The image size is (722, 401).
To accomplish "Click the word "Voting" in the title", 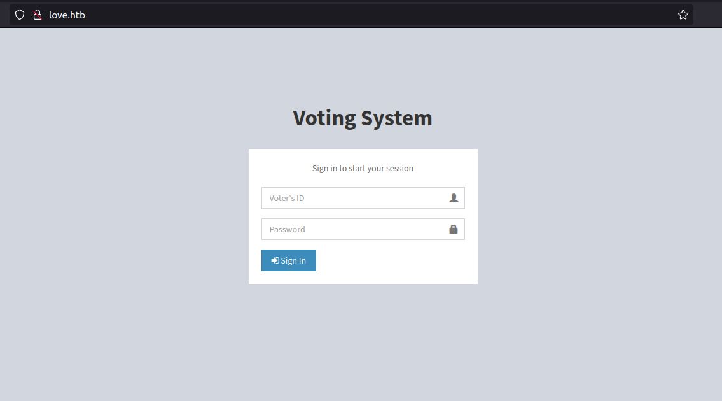I will pos(324,118).
